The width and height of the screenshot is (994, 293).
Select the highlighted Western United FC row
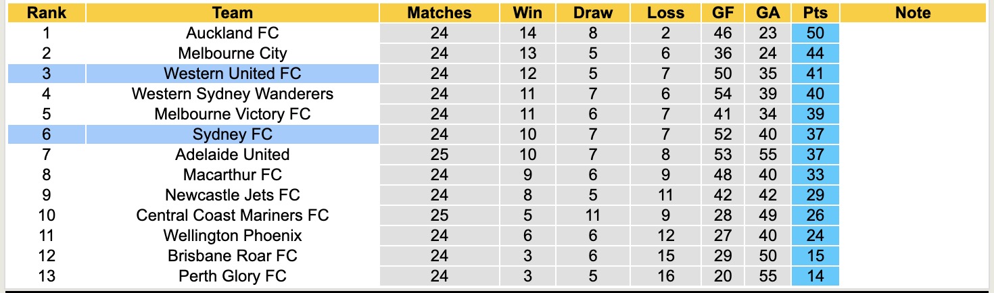(232, 74)
